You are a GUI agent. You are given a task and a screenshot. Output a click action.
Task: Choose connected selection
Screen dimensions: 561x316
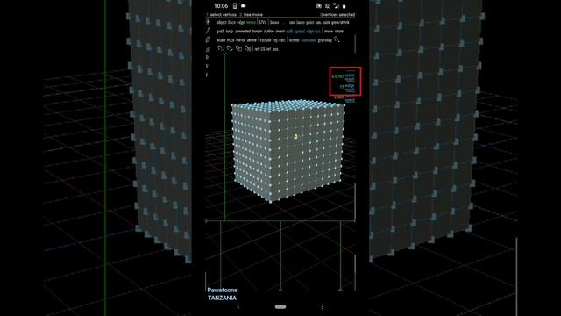point(242,32)
